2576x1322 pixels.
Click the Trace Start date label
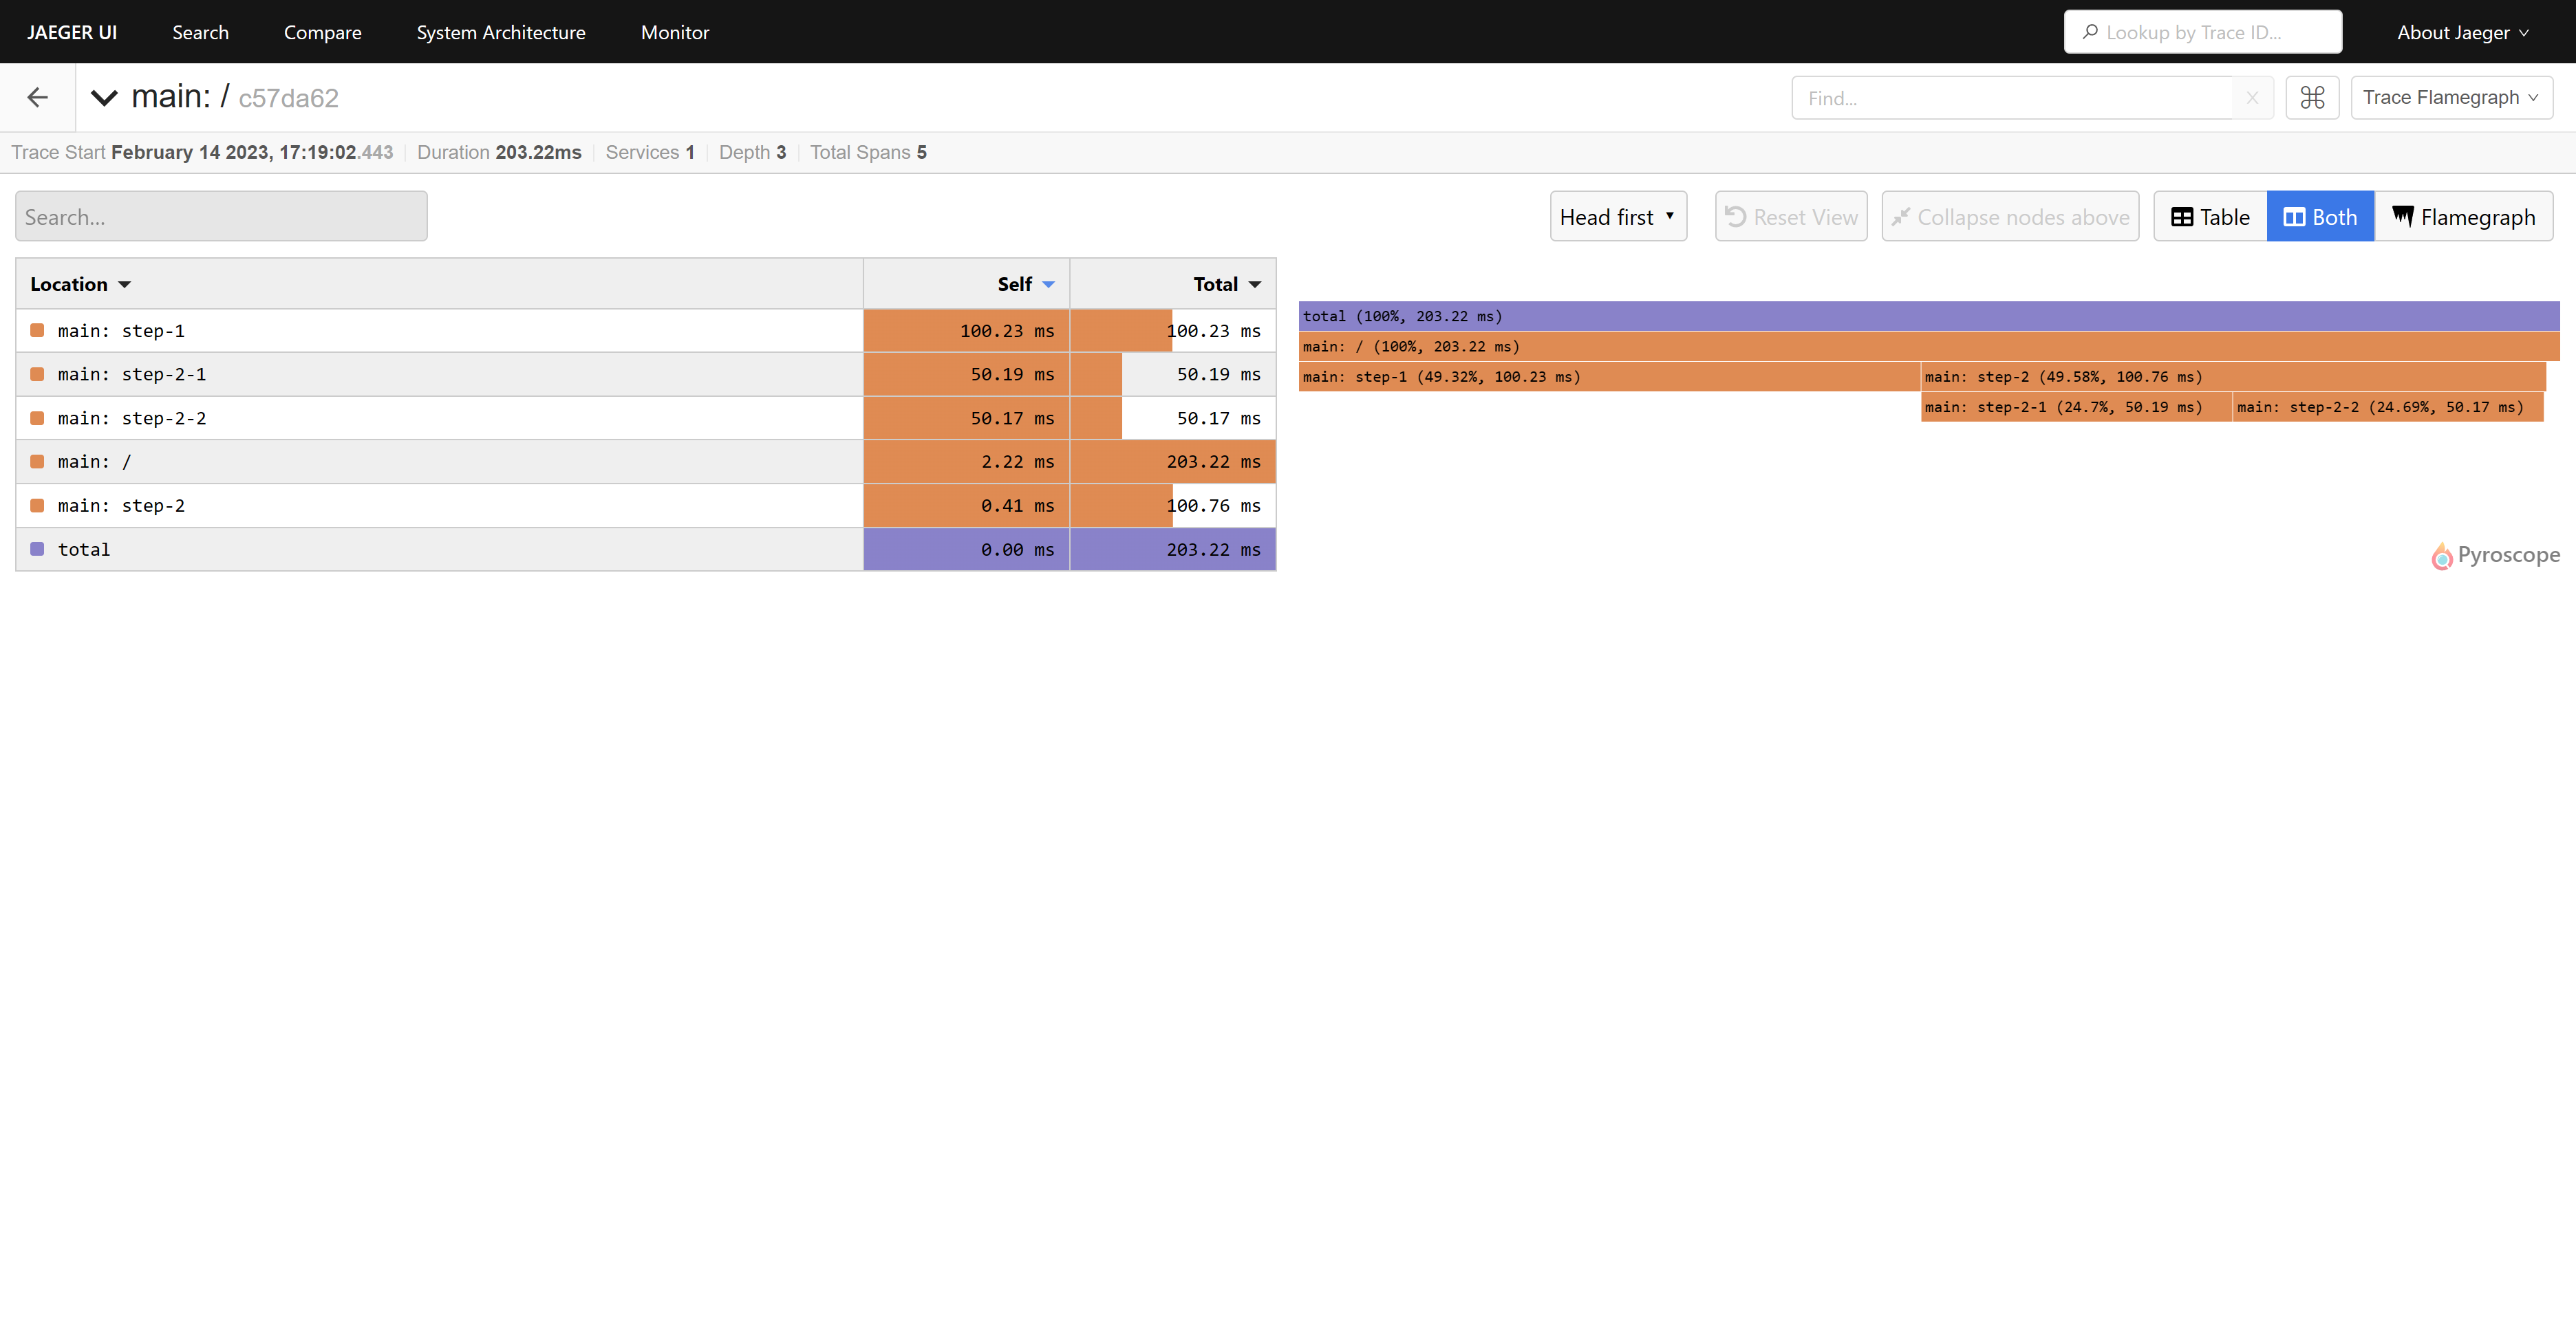(202, 152)
